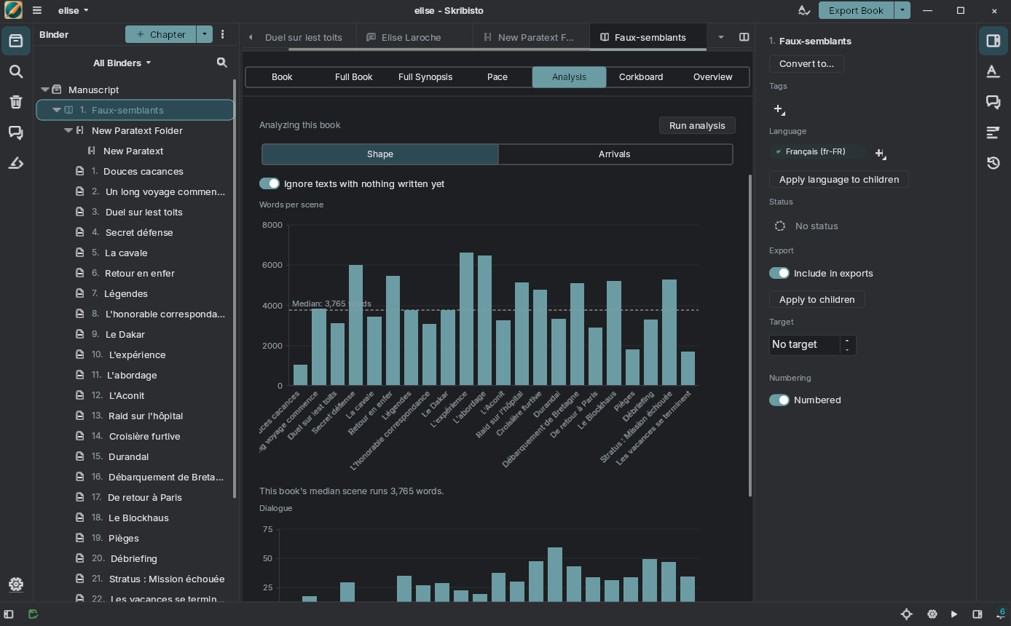Click the split editor view icon
The image size is (1011, 626).
(744, 37)
